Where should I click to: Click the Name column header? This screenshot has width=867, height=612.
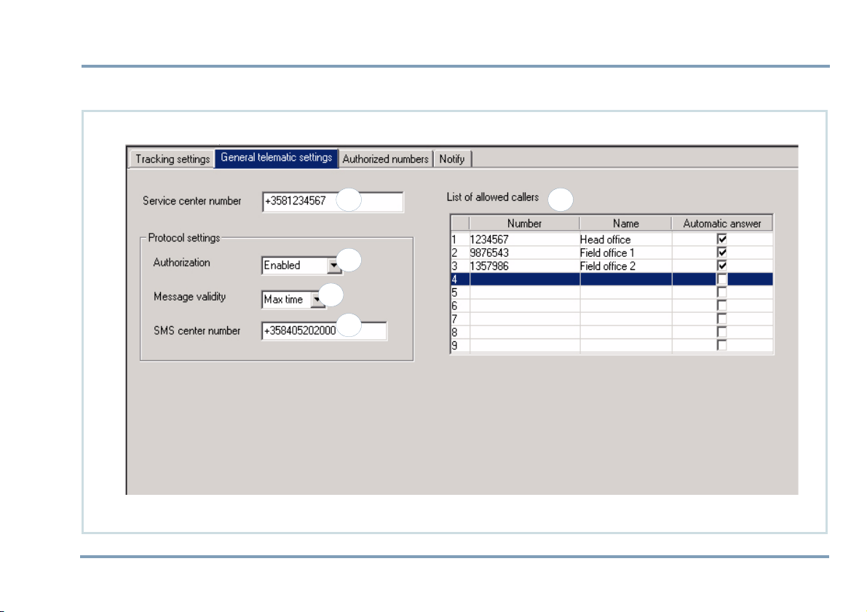tap(625, 224)
